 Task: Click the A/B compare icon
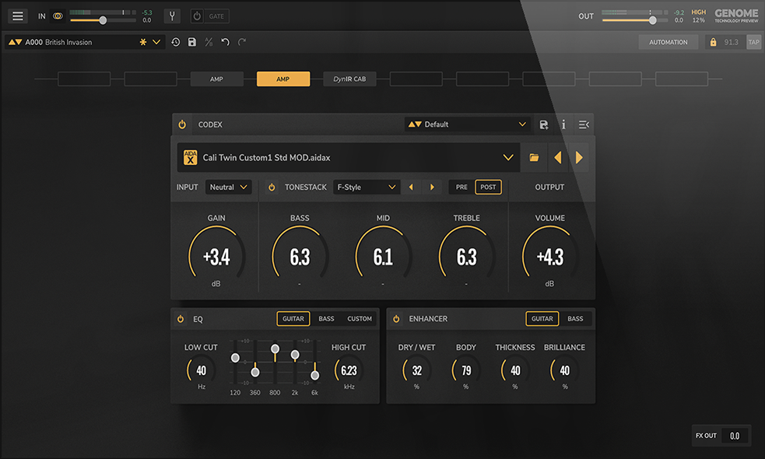coord(209,43)
